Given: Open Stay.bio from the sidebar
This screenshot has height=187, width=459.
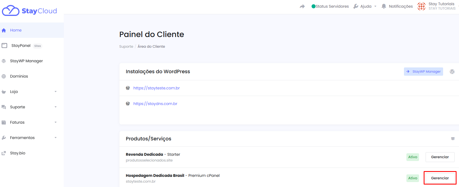Looking at the screenshot, I should [32, 153].
